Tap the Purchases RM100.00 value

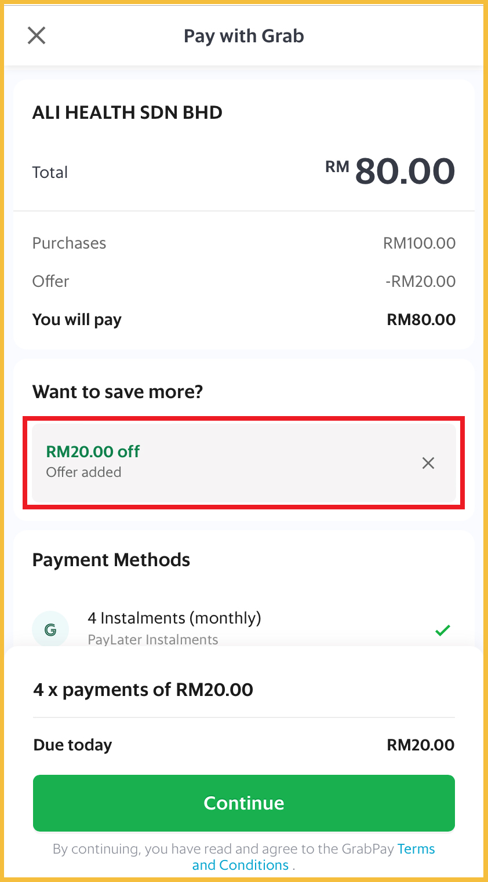click(x=419, y=243)
